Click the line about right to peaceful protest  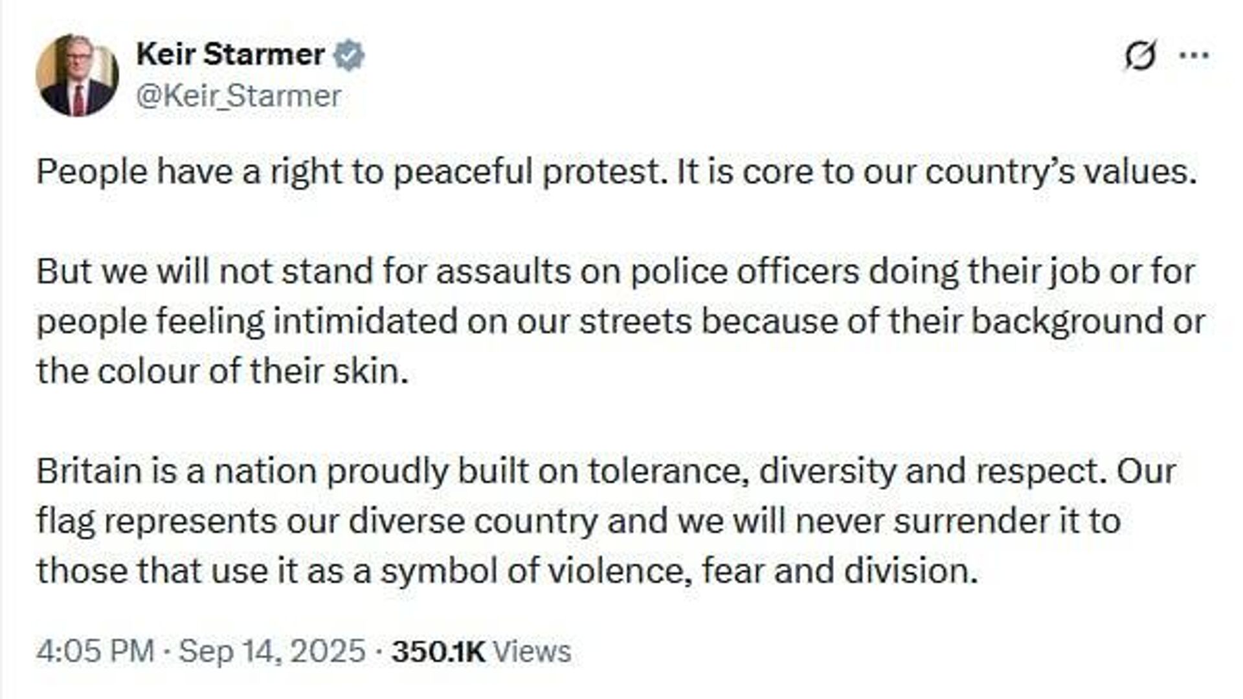tap(616, 172)
